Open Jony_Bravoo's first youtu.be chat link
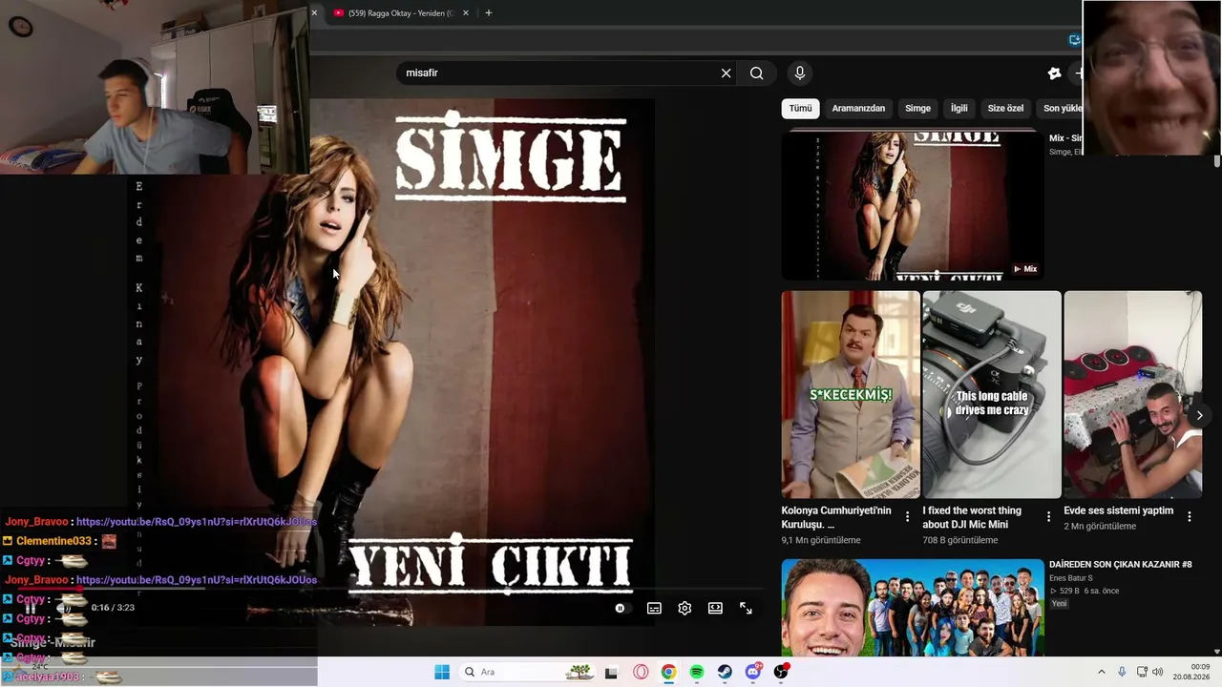The width and height of the screenshot is (1222, 687). (197, 522)
